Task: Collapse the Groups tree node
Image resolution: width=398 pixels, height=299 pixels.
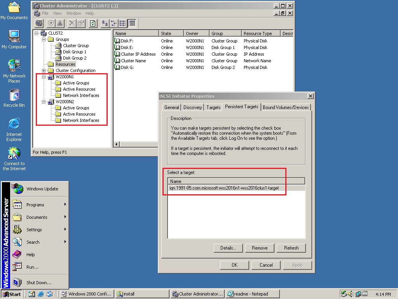Action: point(44,39)
